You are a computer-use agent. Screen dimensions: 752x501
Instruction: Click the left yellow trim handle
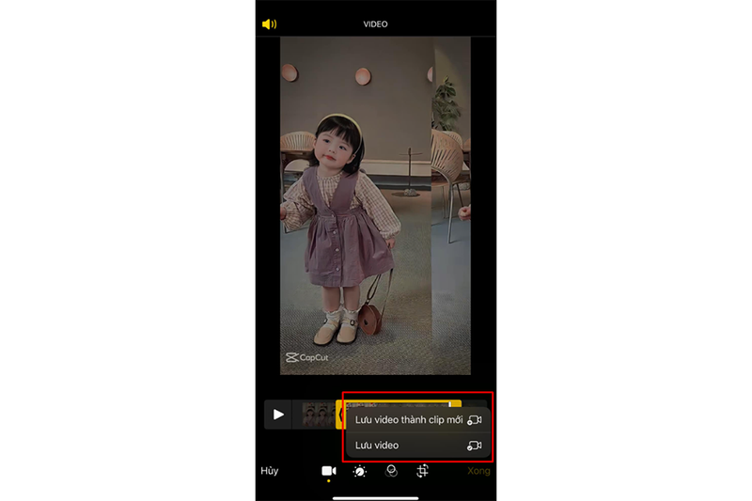coord(339,415)
